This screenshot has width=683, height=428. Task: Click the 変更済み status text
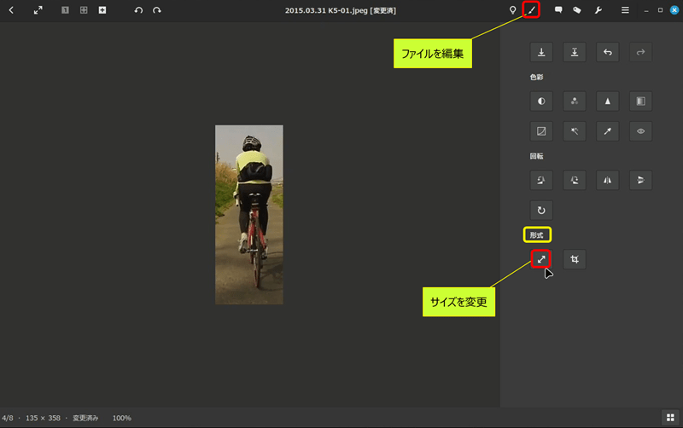[85, 418]
